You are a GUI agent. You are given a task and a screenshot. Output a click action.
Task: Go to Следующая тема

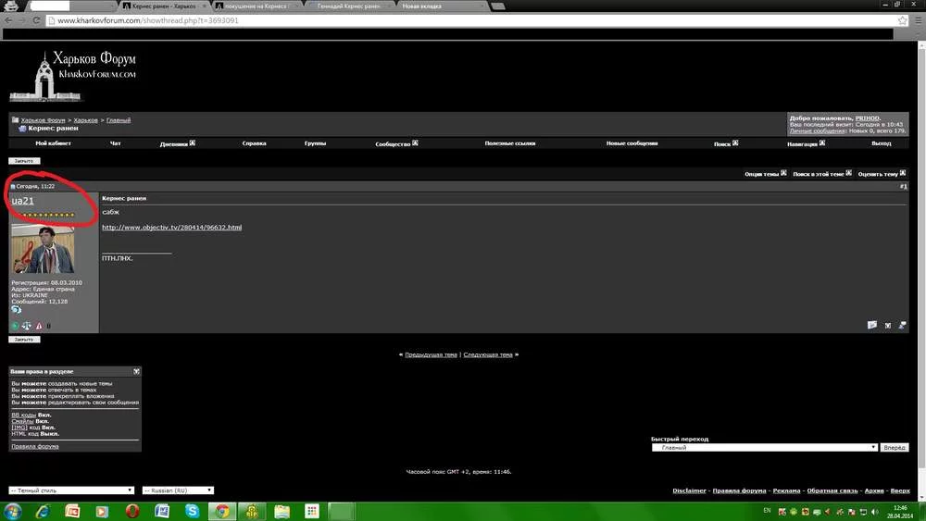point(488,354)
